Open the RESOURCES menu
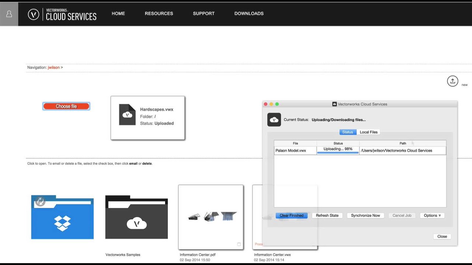 click(159, 14)
